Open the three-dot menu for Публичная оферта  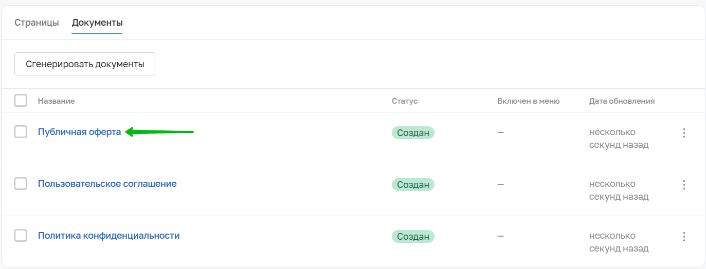[x=684, y=133]
